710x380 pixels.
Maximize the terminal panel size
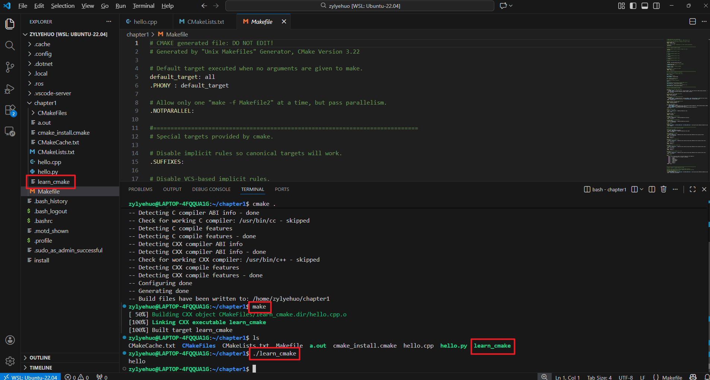tap(692, 189)
